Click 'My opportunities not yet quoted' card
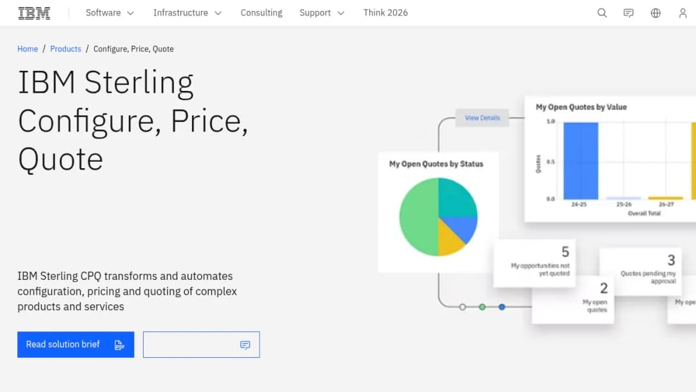Viewport: 696px width, 392px height. coord(534,263)
